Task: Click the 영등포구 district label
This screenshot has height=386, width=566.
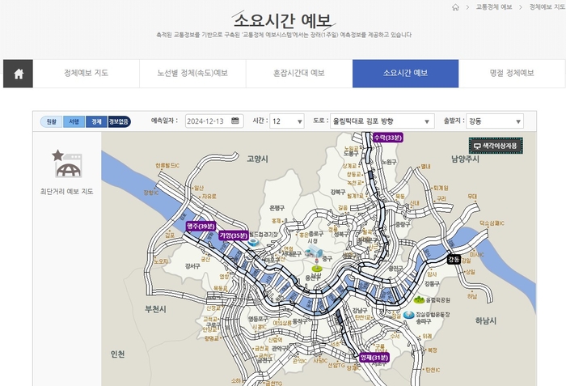Action: [258, 319]
